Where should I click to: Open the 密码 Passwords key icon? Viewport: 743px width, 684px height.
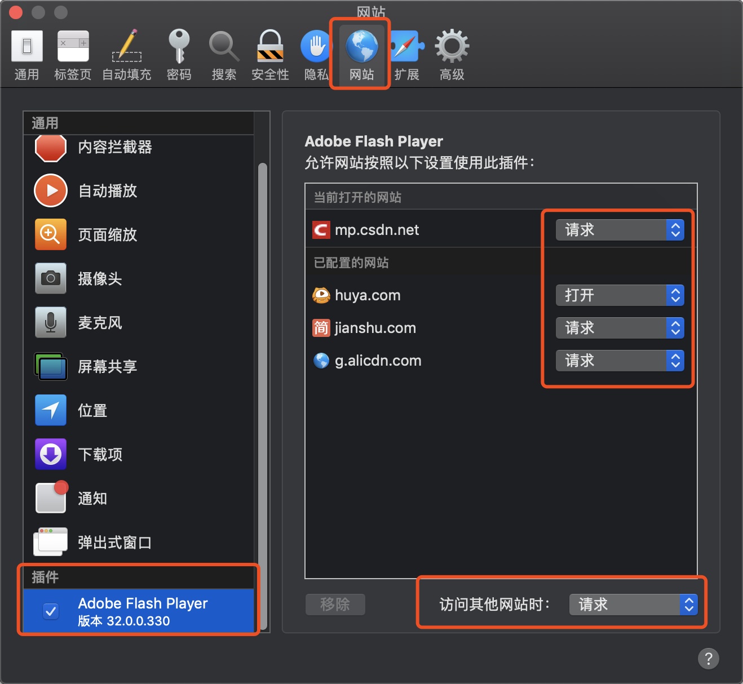(x=179, y=46)
